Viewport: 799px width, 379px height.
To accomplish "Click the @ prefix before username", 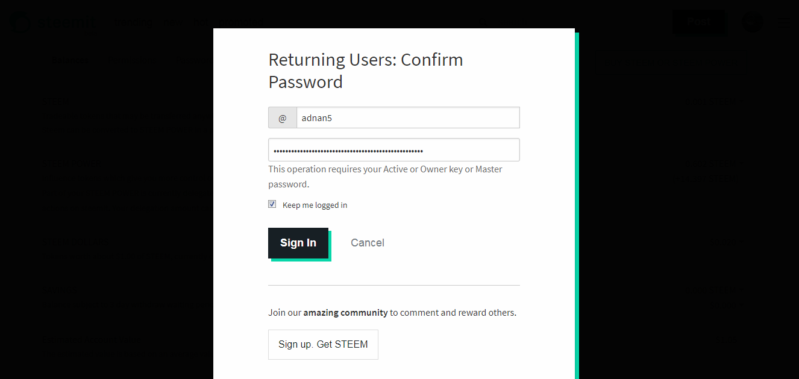I will point(283,118).
